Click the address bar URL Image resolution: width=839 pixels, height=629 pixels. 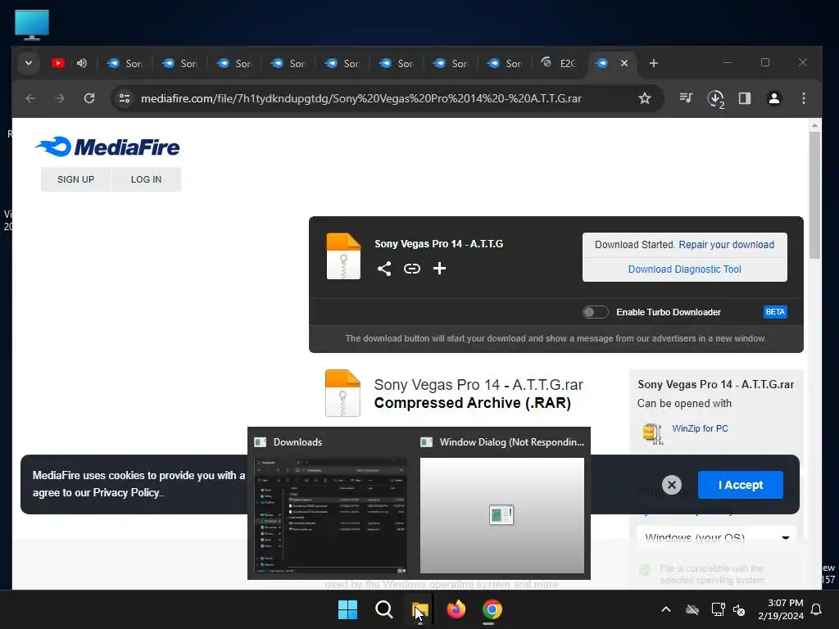point(361,98)
